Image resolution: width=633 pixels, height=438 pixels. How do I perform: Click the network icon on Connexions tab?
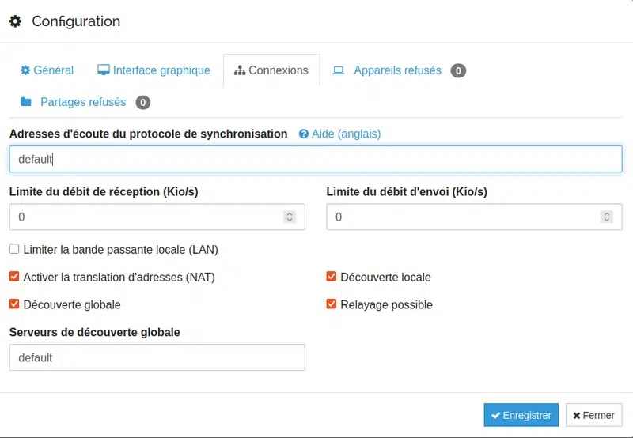pos(240,71)
